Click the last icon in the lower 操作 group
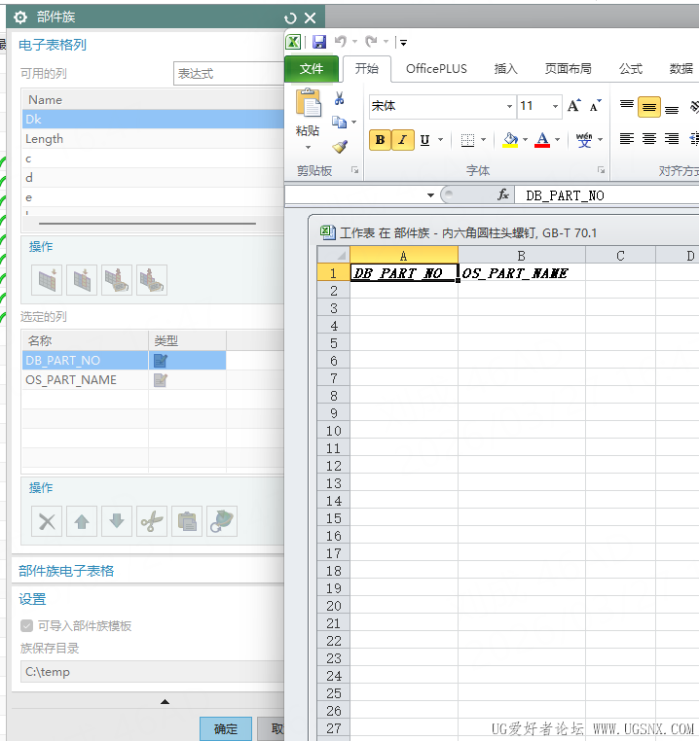Screen dimensions: 699x741 click(222, 521)
